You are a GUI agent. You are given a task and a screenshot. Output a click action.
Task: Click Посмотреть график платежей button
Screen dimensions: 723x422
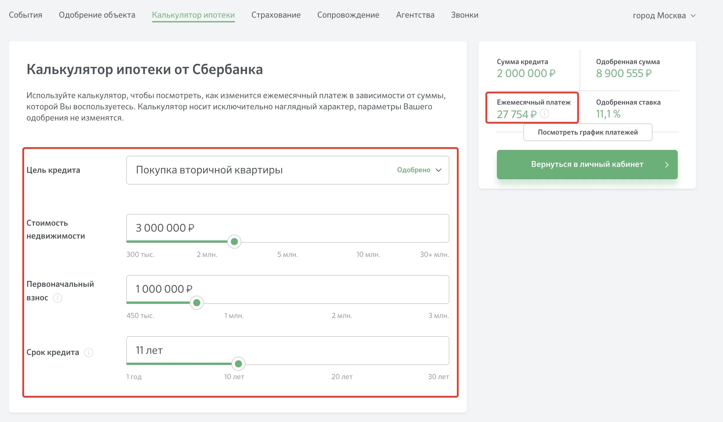[x=588, y=132]
